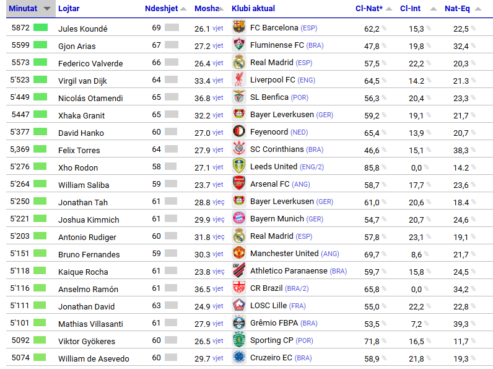Click the Feyenoord club crest icon

pyautogui.click(x=239, y=131)
